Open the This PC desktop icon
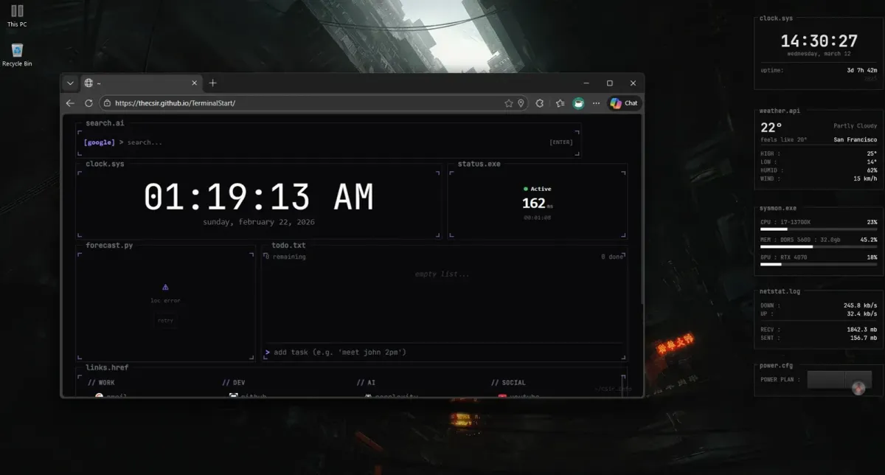This screenshot has width=885, height=475. pyautogui.click(x=17, y=15)
